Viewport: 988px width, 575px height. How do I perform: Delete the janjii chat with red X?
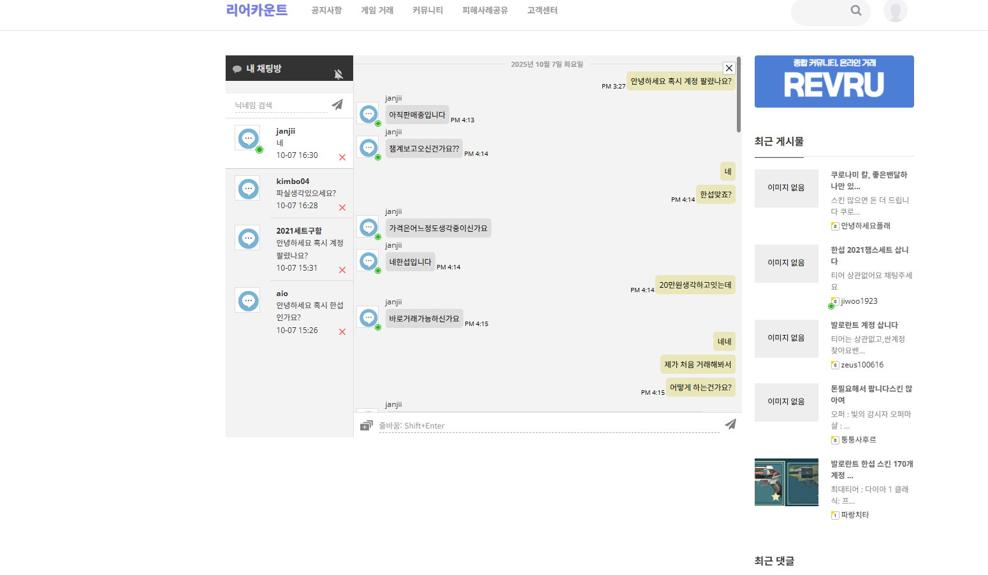point(342,157)
